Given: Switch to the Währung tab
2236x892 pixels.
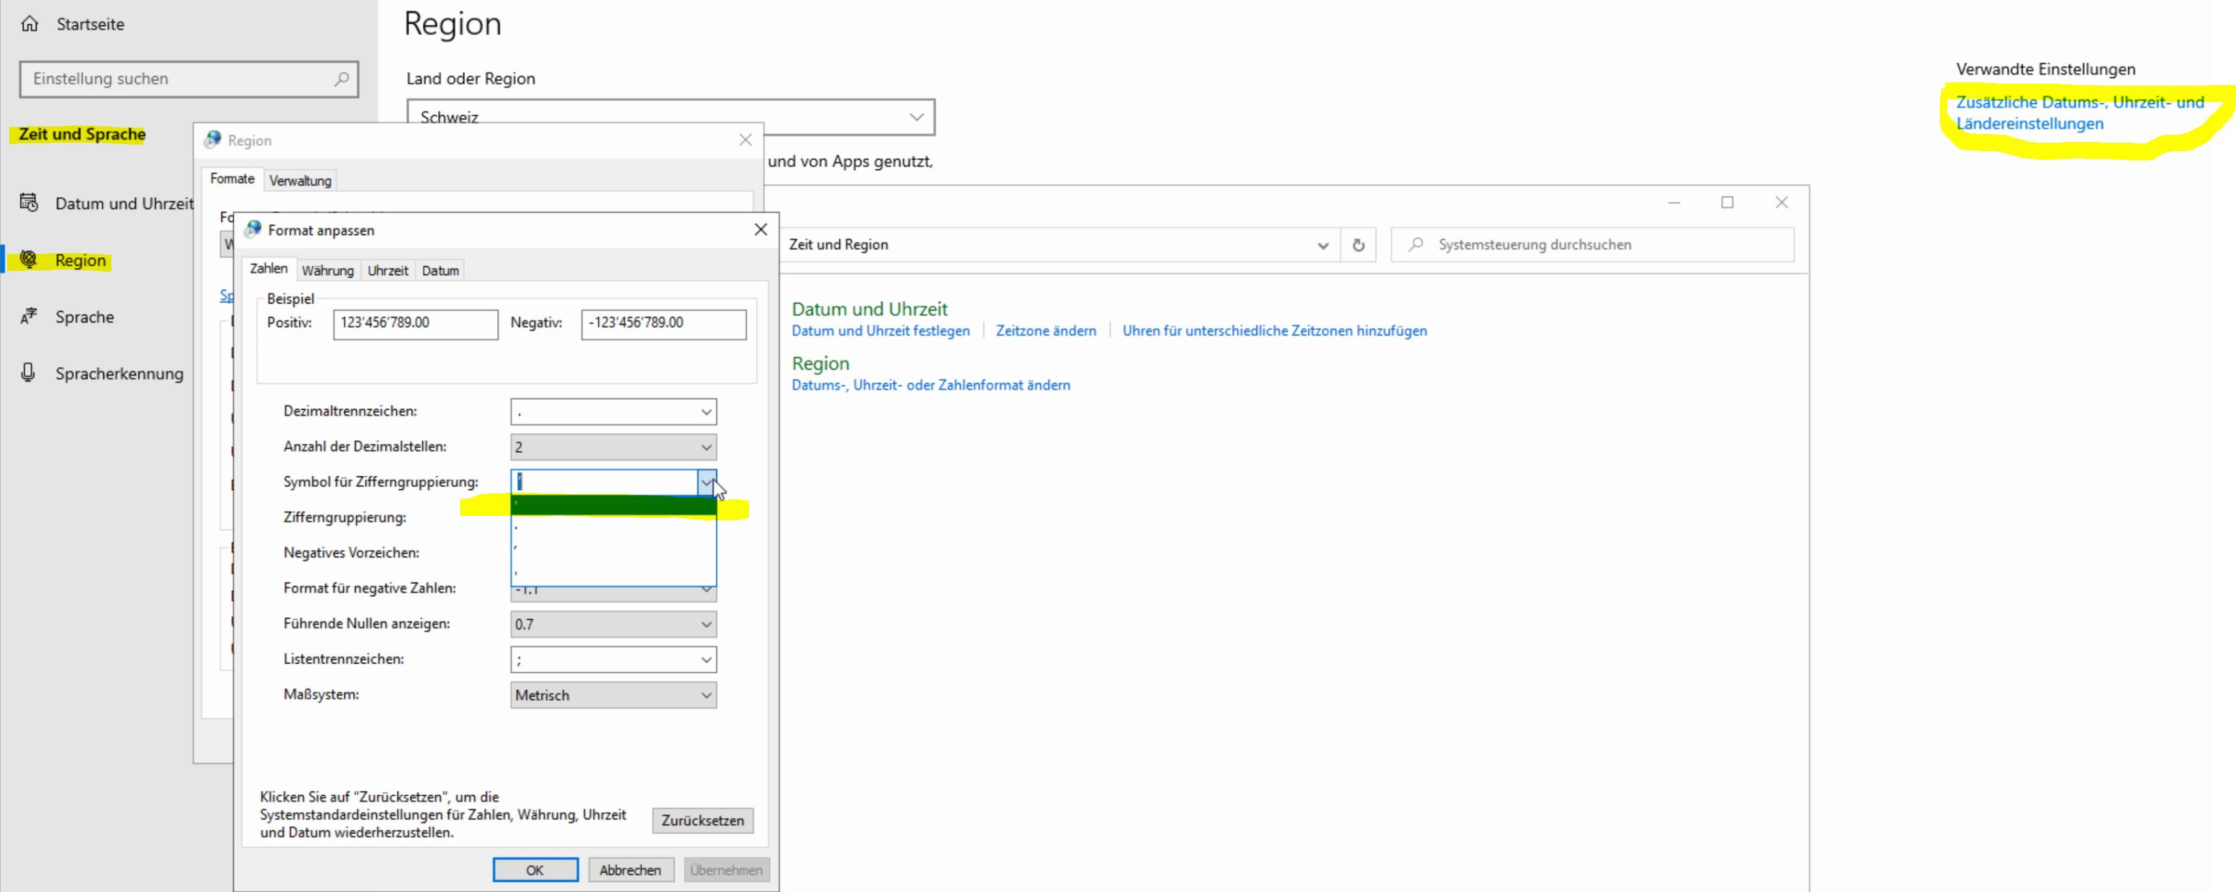Looking at the screenshot, I should coord(327,271).
